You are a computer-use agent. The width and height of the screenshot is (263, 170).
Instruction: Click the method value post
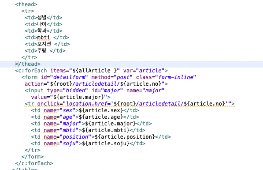pos(123,77)
